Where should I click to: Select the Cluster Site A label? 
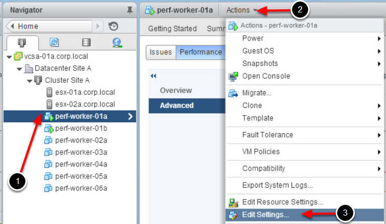tap(67, 80)
